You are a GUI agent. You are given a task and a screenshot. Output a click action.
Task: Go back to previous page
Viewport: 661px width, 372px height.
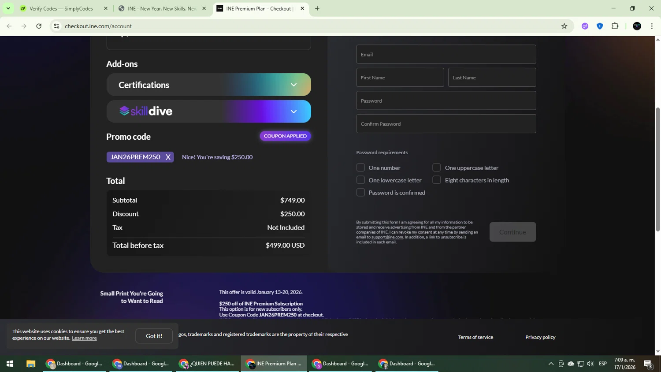(9, 26)
